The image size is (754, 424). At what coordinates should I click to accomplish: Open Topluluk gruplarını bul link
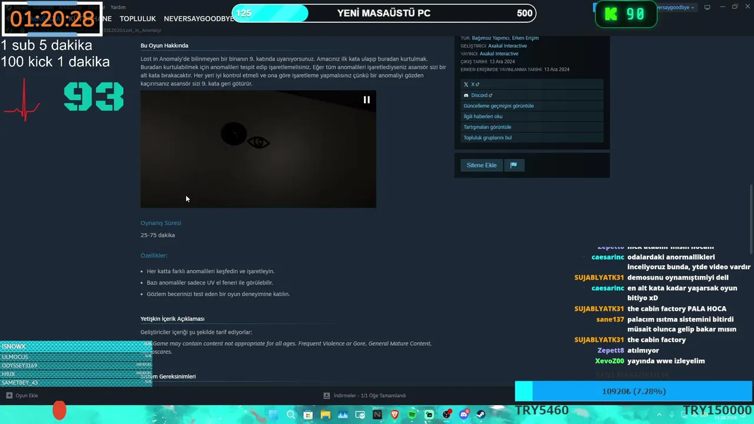[x=488, y=138]
